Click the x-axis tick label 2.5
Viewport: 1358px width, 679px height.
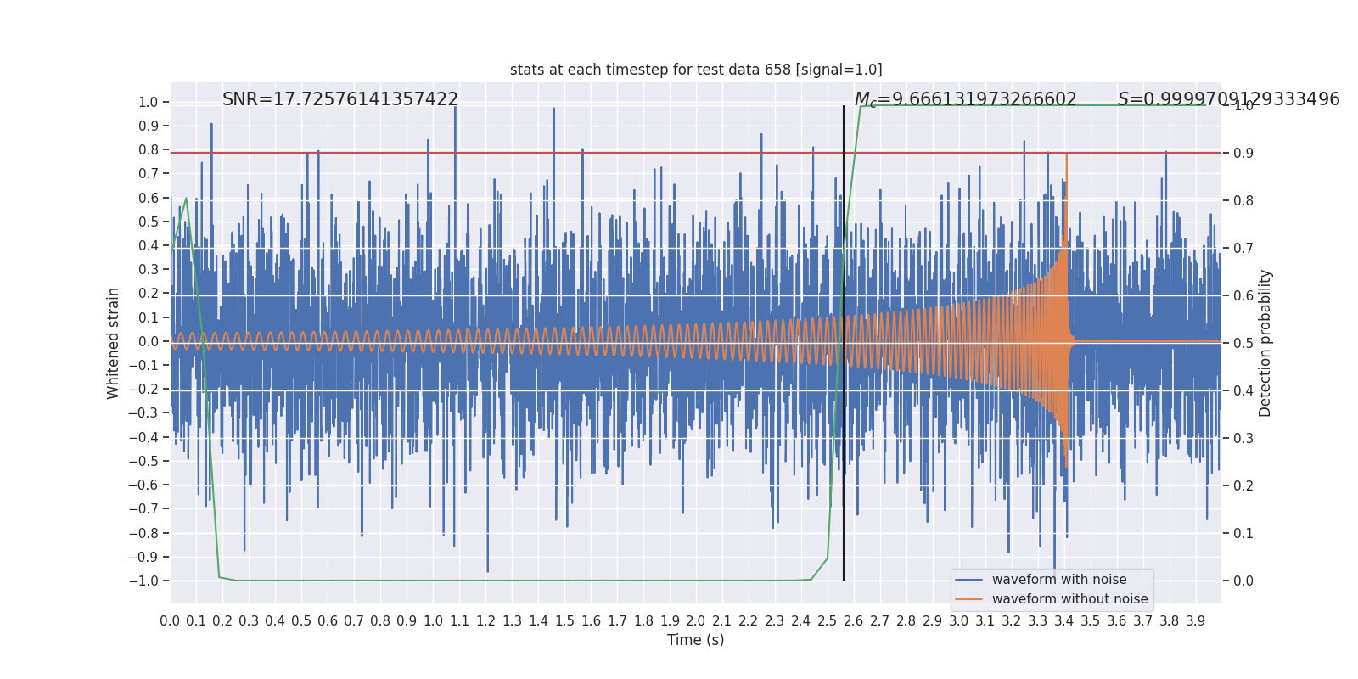tap(827, 621)
